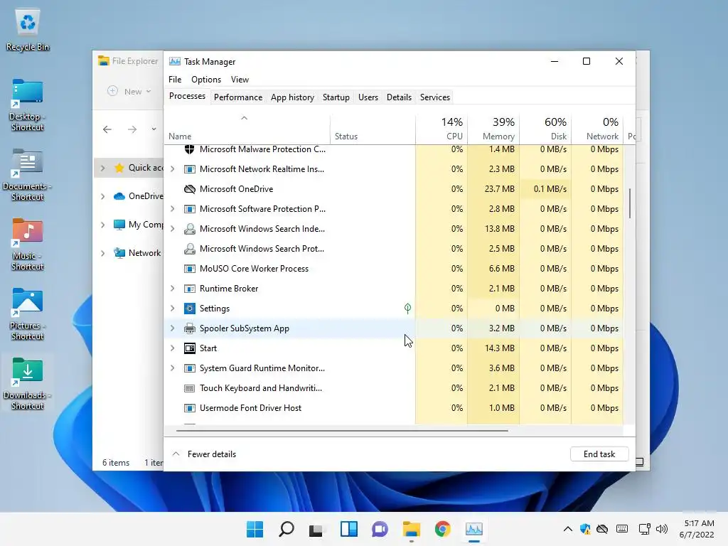Sort by the Memory column header
This screenshot has height=546, width=728.
pyautogui.click(x=493, y=129)
